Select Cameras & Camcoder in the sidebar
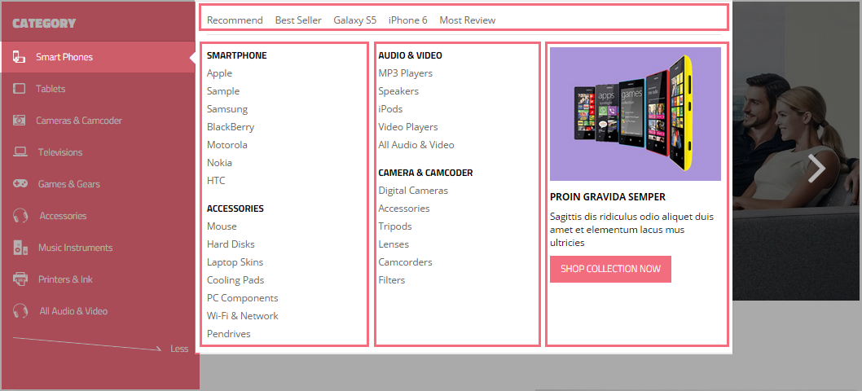 pyautogui.click(x=79, y=121)
